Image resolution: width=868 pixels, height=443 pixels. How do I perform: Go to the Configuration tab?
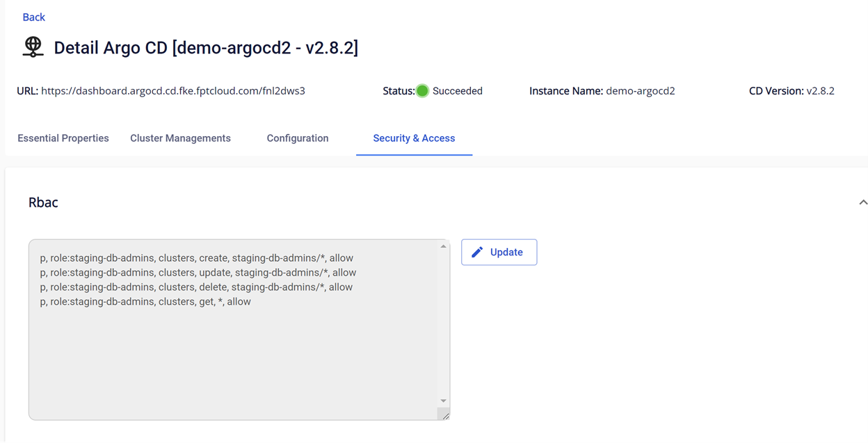[298, 138]
